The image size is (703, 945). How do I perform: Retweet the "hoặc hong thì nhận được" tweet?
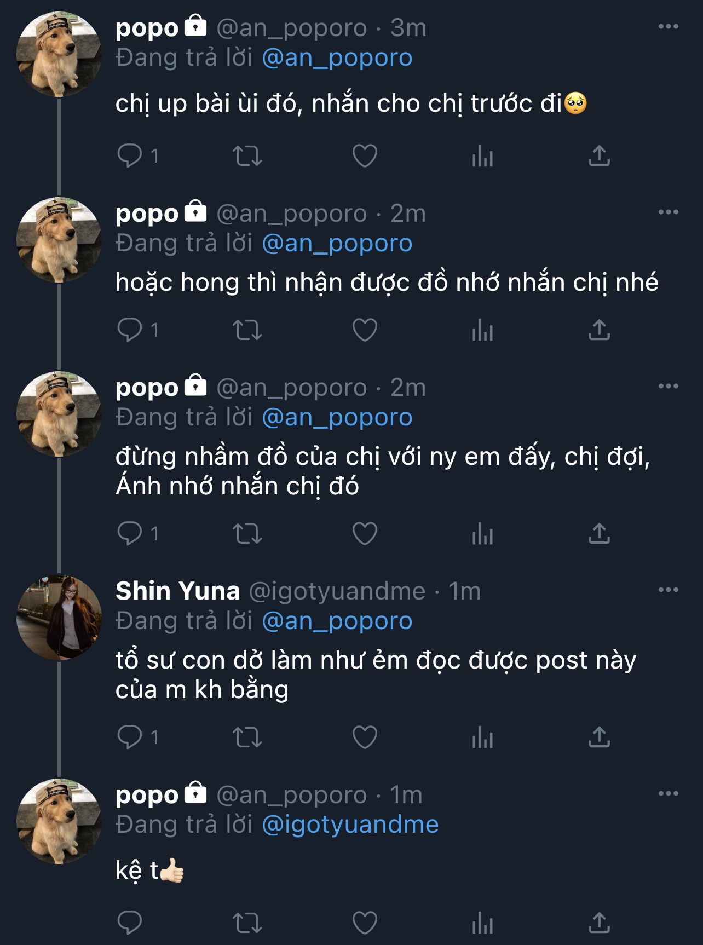[x=247, y=330]
